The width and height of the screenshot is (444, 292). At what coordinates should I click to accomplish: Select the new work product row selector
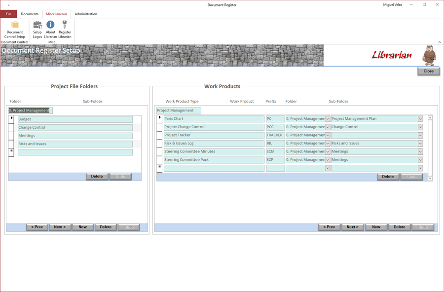coord(159,168)
